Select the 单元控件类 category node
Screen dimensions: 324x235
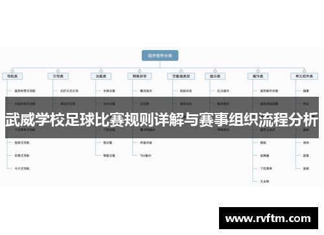click(304, 76)
